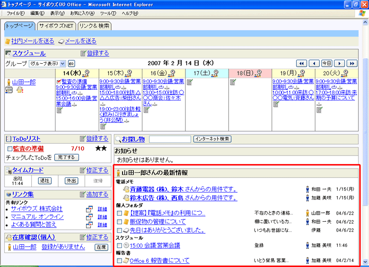Click the clock-people icon beside 19(月)
Screen dimensions: 369x267
301,73
